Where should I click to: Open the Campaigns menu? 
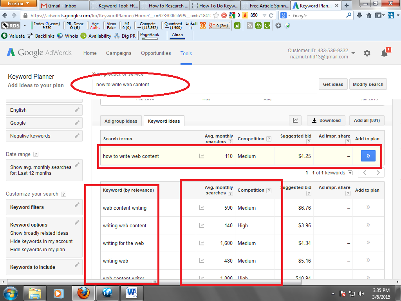pos(119,53)
